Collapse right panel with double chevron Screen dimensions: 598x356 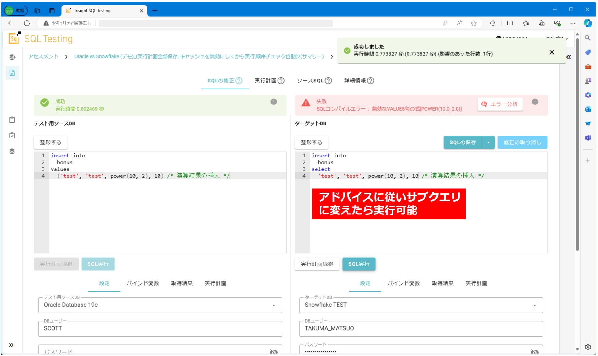[569, 57]
